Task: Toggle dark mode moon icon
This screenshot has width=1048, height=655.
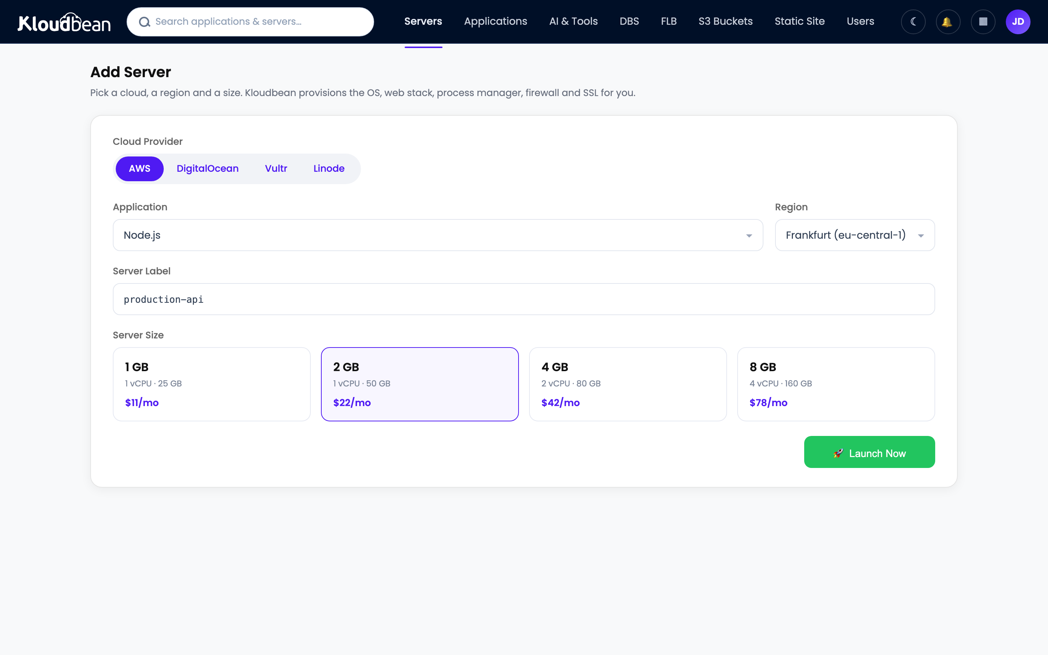Action: click(913, 22)
